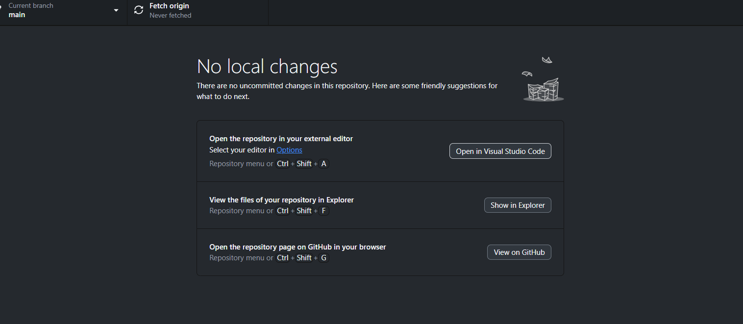Click the Fetch origin sync arrows icon

coord(139,10)
